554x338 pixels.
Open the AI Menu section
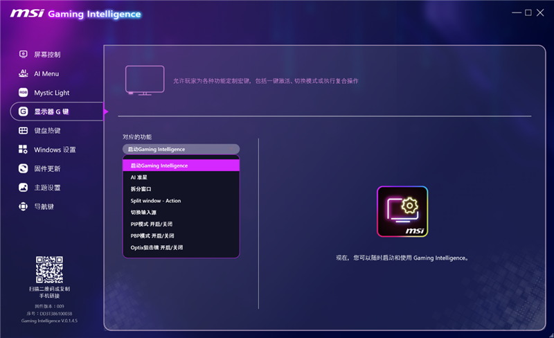(x=46, y=73)
